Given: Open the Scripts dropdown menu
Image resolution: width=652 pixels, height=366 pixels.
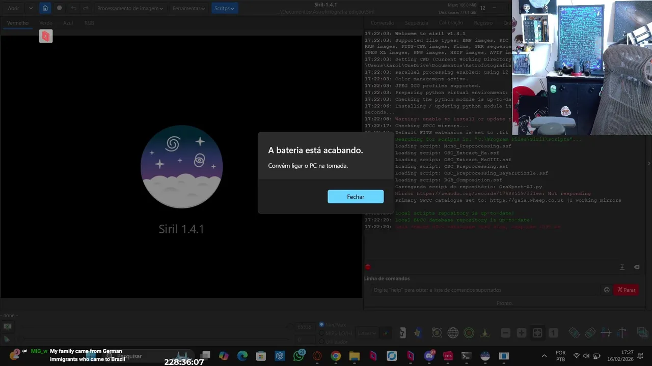Looking at the screenshot, I should pos(224,8).
